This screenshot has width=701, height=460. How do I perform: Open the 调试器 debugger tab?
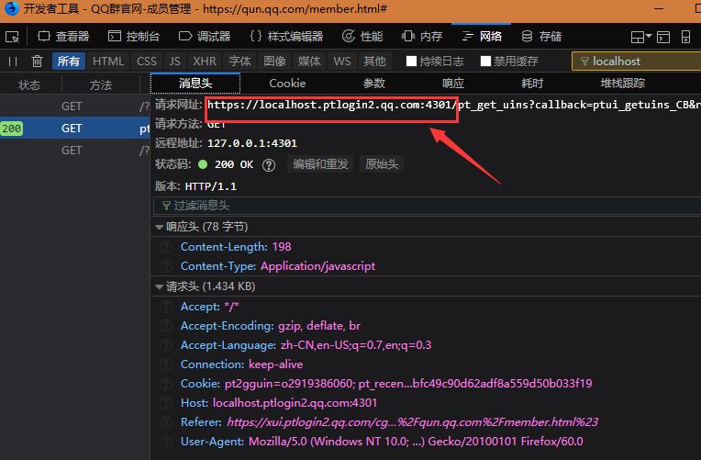tap(205, 36)
